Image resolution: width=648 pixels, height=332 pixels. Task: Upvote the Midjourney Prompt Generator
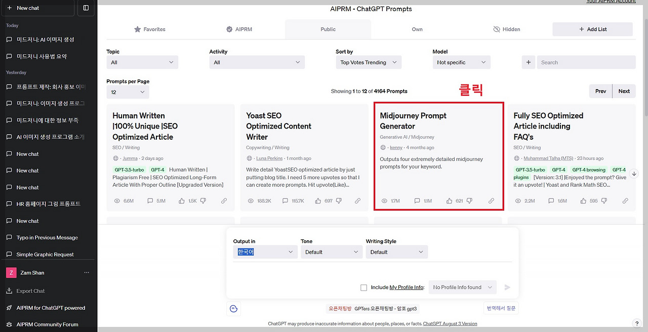point(449,201)
